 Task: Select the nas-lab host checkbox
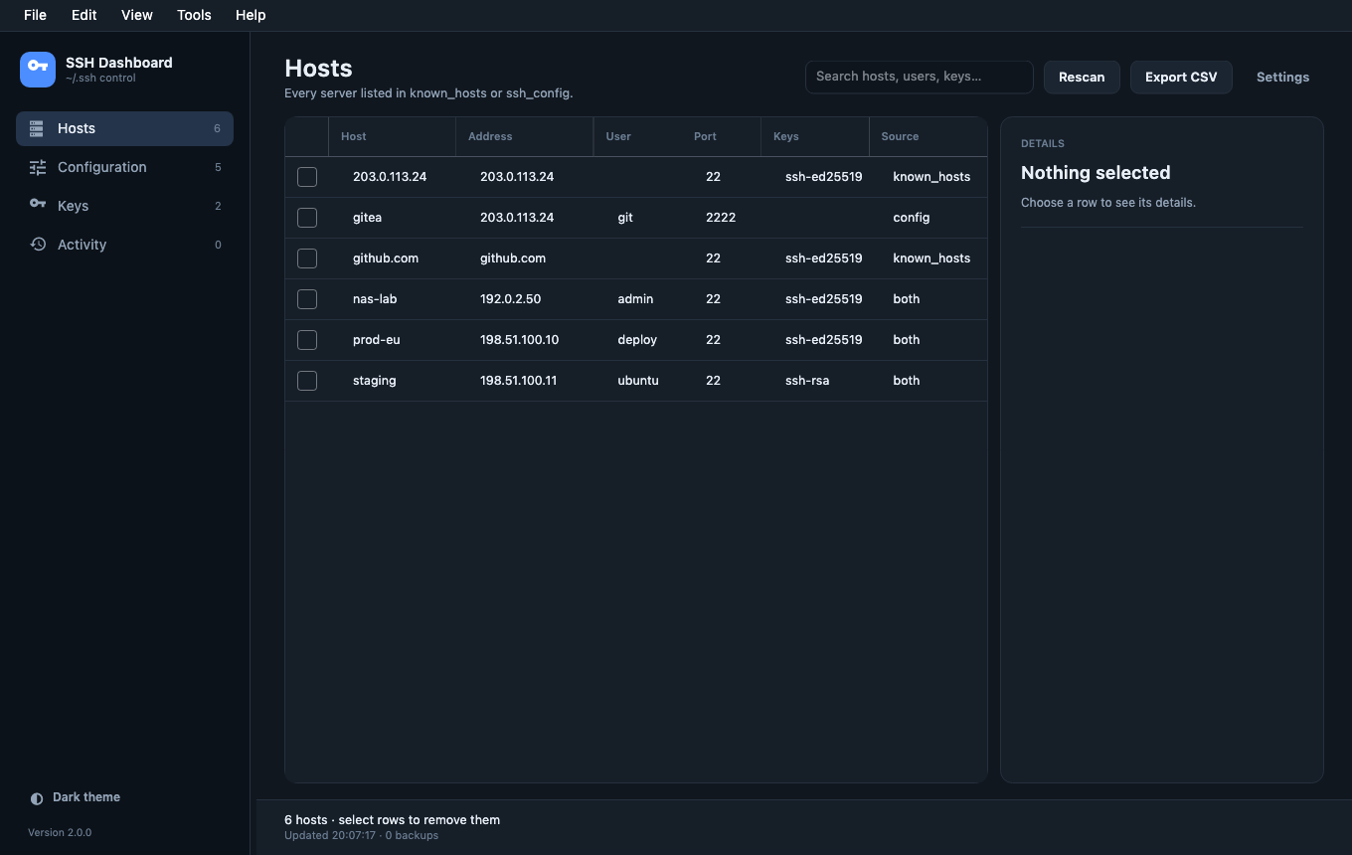point(307,299)
